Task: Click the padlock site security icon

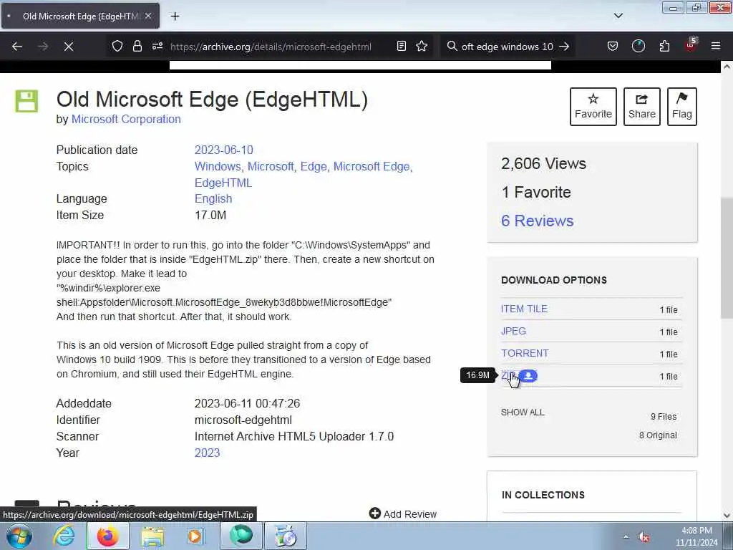Action: pyautogui.click(x=137, y=47)
